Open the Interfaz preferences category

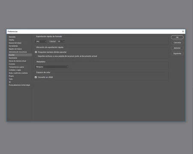coord(12,40)
